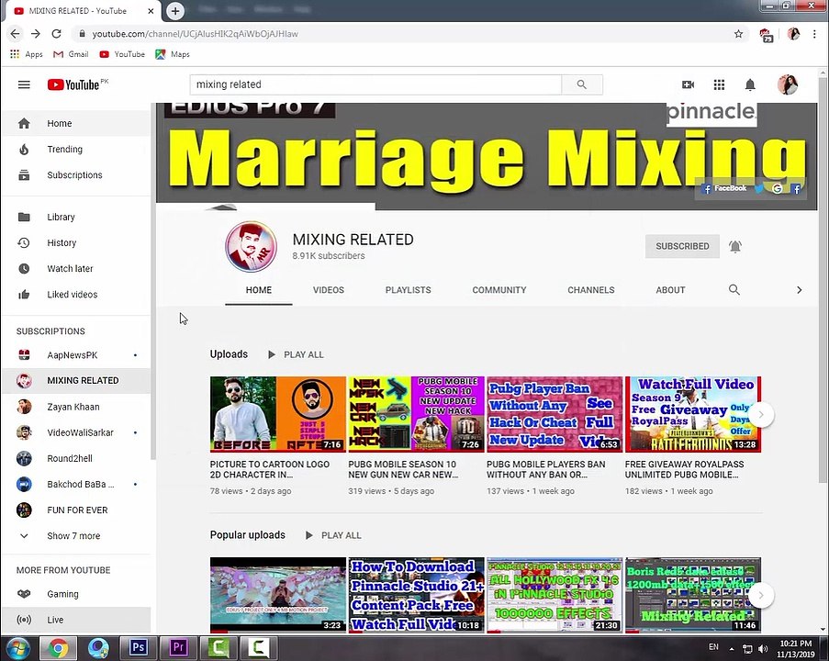Open Trending from the sidebar

[75, 149]
